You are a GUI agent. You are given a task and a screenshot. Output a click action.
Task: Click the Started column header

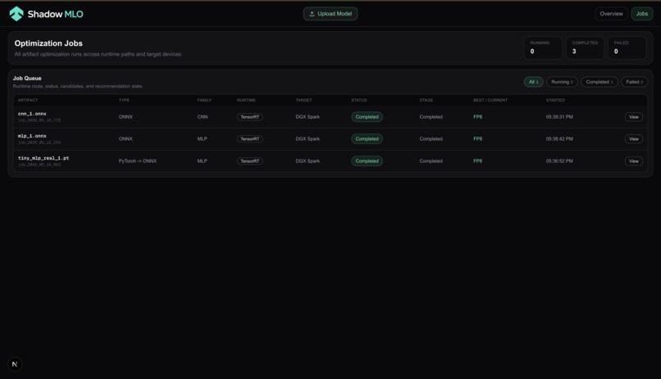click(555, 100)
